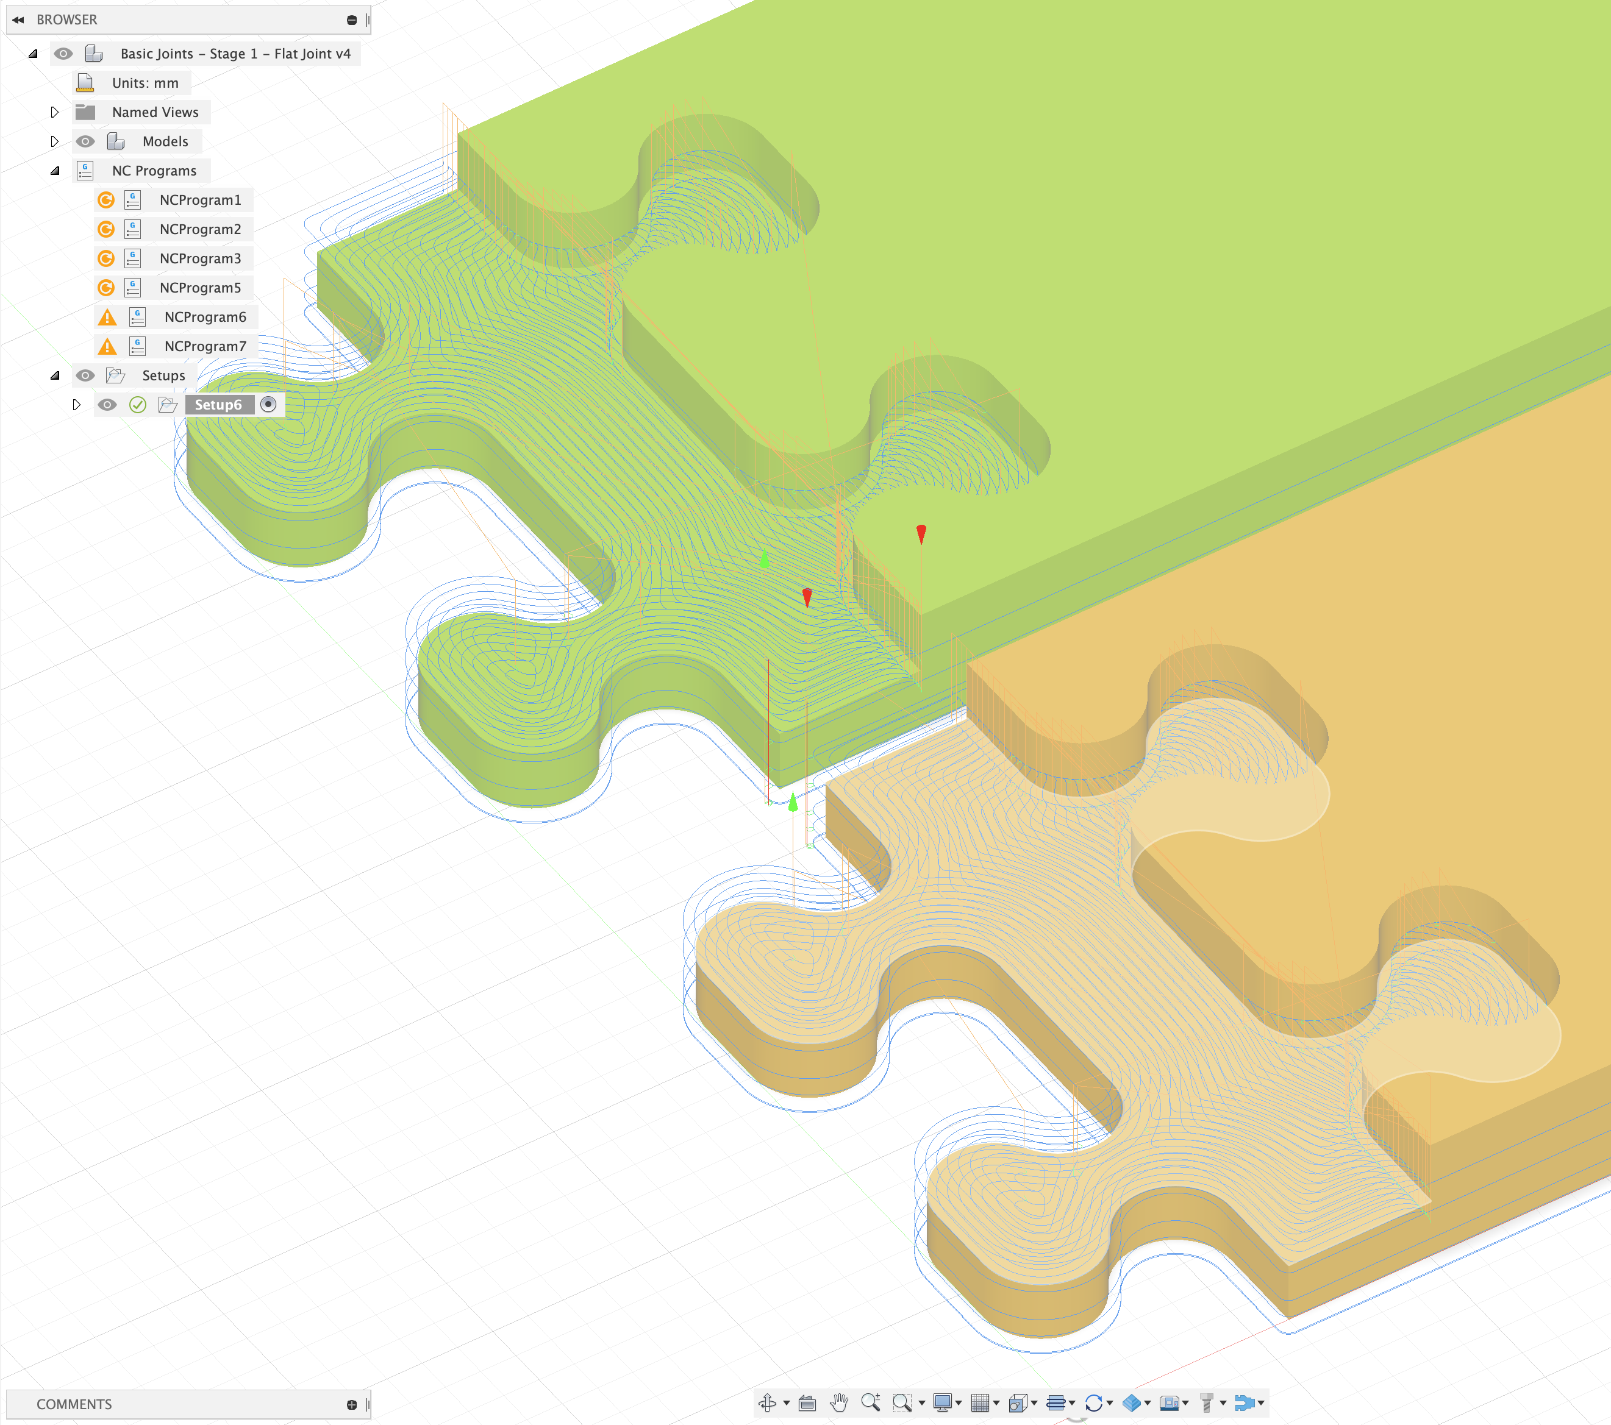Click the out-of-date icon beside NCProgram2
The image size is (1611, 1425).
coord(105,229)
